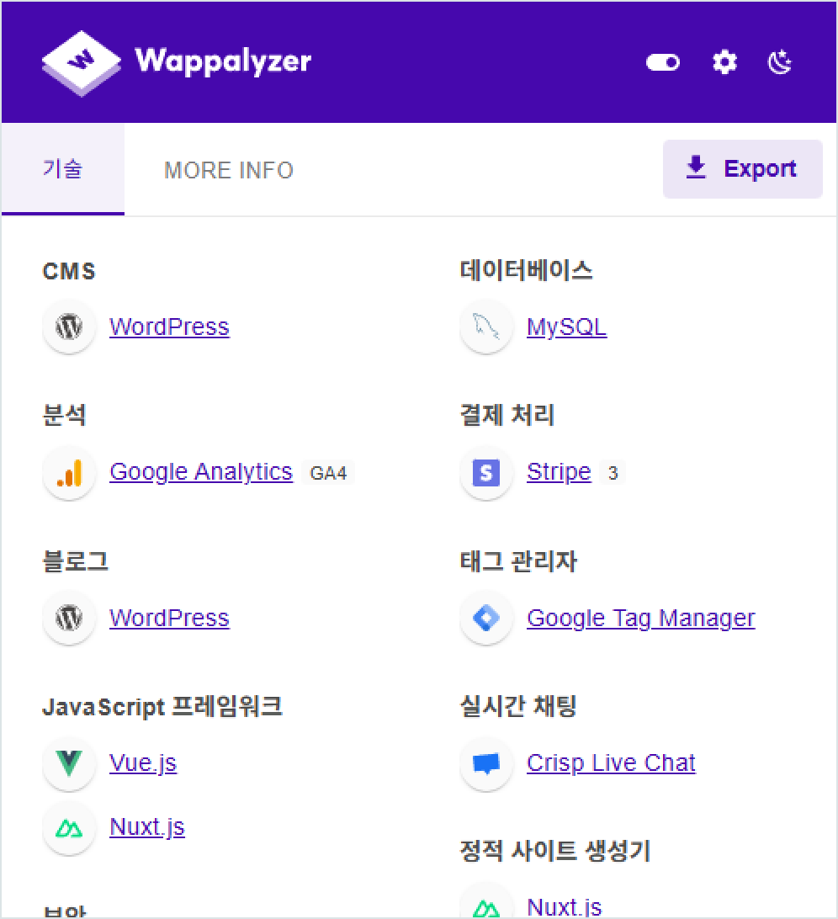
Task: Click the MySQL dolphin icon
Action: (x=486, y=327)
